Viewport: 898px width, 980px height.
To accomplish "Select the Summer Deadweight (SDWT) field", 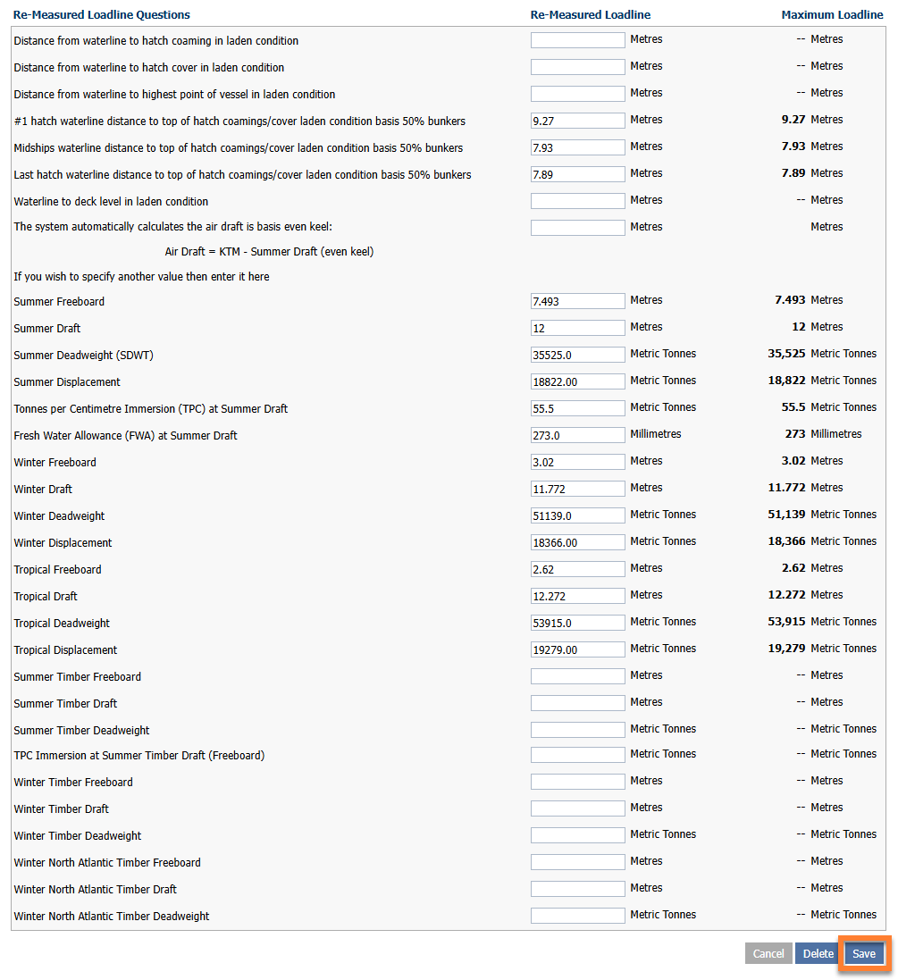I will click(x=577, y=355).
